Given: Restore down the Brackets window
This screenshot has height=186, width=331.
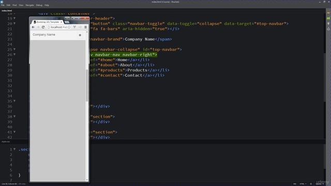Looking at the screenshot, I should pyautogui.click(x=324, y=2).
